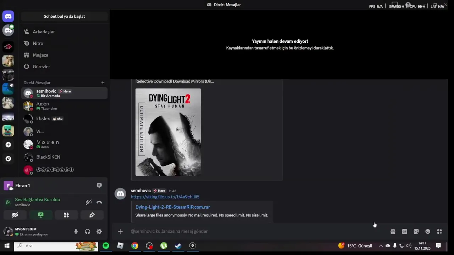454x255 pixels.
Task: Toggle screen share green button
Action: [x=40, y=215]
